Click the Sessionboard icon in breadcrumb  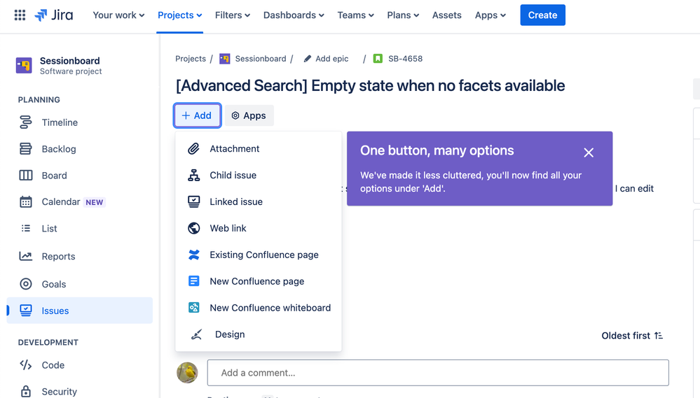pos(224,58)
